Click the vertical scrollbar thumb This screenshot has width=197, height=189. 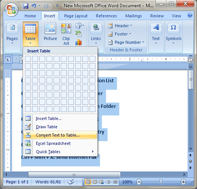(191, 80)
